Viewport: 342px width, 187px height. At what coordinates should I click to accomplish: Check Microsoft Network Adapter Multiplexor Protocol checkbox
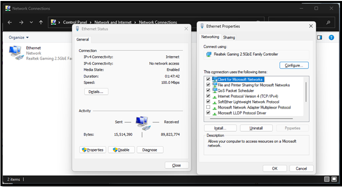[208, 107]
